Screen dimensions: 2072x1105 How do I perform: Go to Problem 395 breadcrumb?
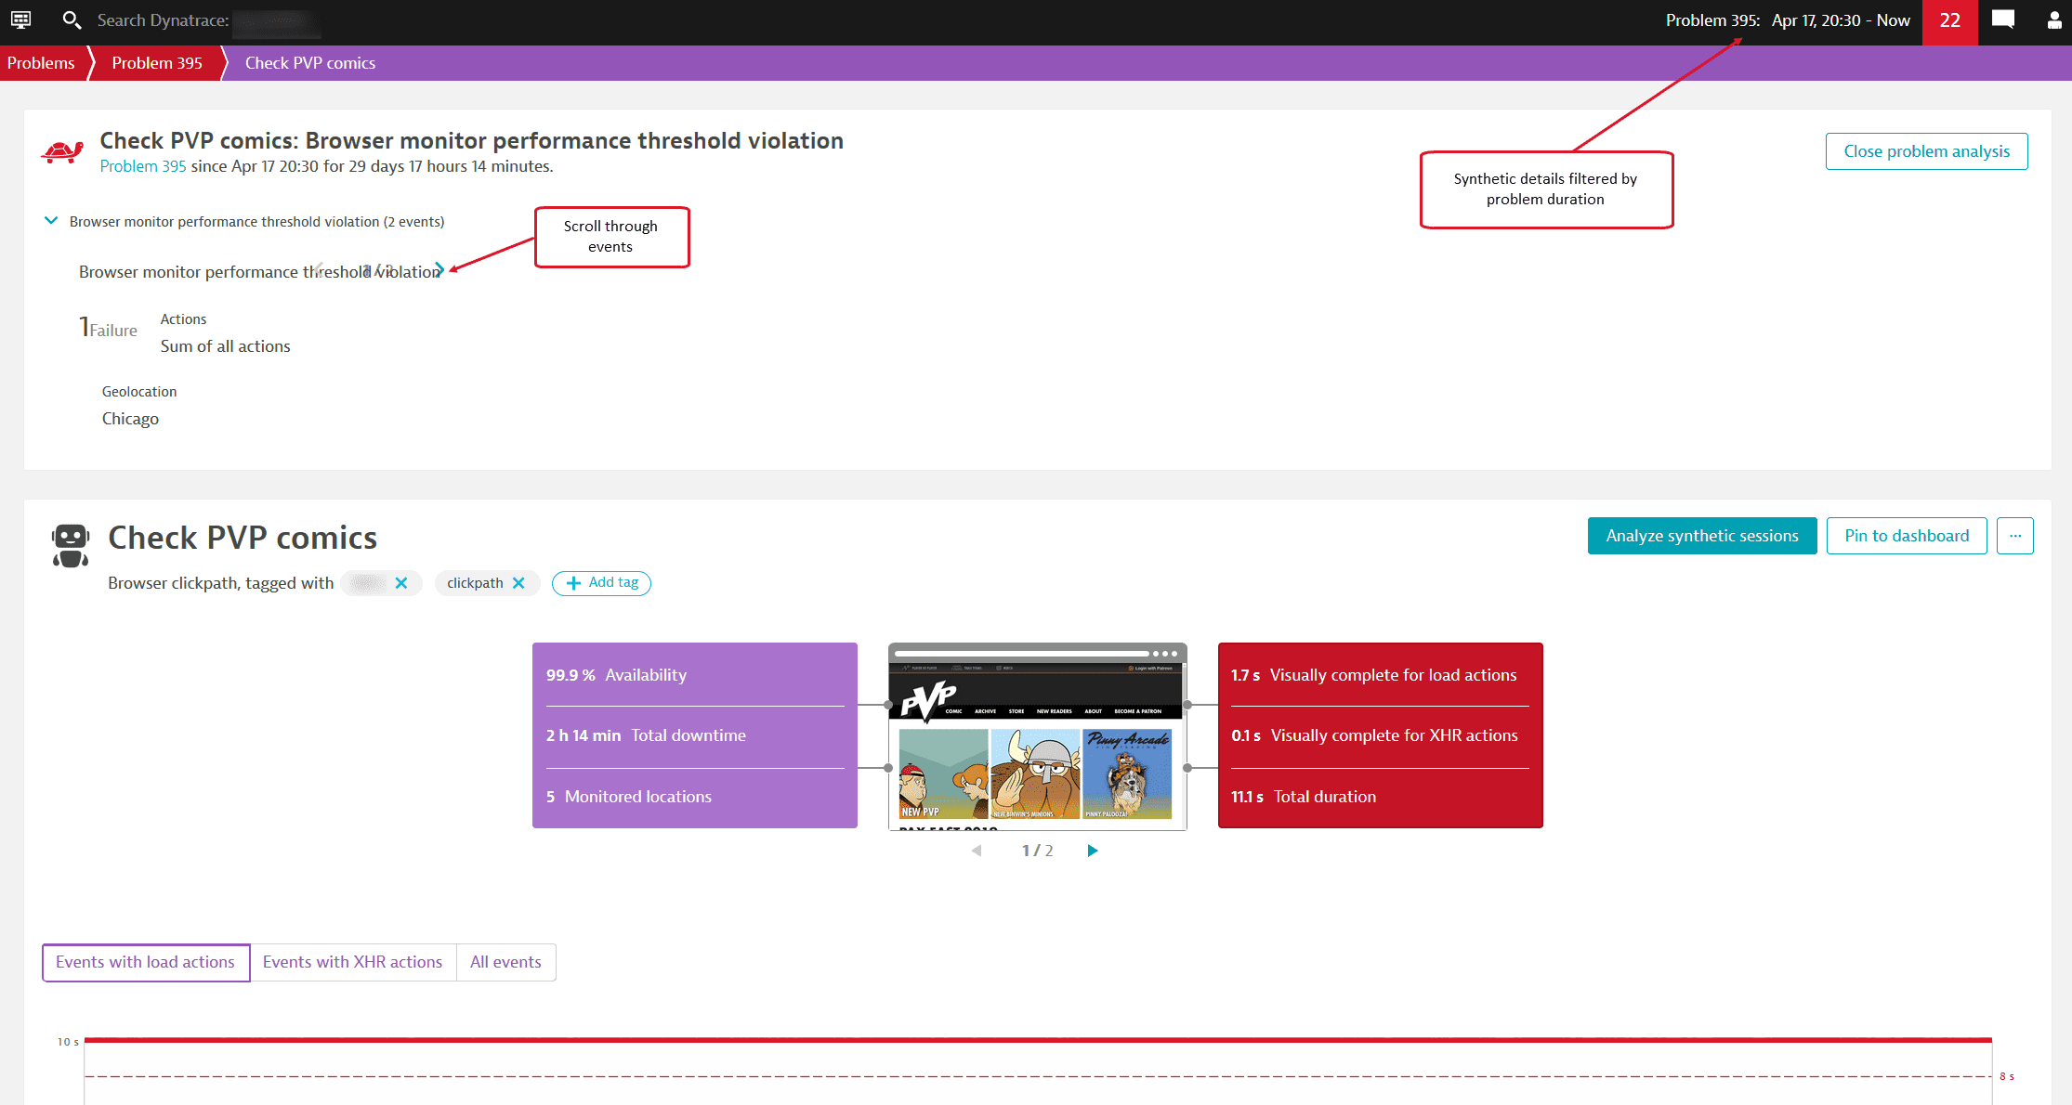pos(157,63)
